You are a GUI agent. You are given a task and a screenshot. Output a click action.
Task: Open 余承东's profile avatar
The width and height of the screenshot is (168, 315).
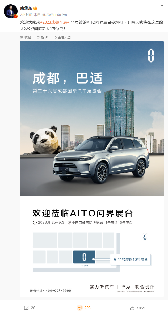(11, 11)
